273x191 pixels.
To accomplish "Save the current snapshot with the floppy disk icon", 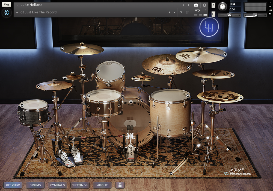I will coord(181,12).
